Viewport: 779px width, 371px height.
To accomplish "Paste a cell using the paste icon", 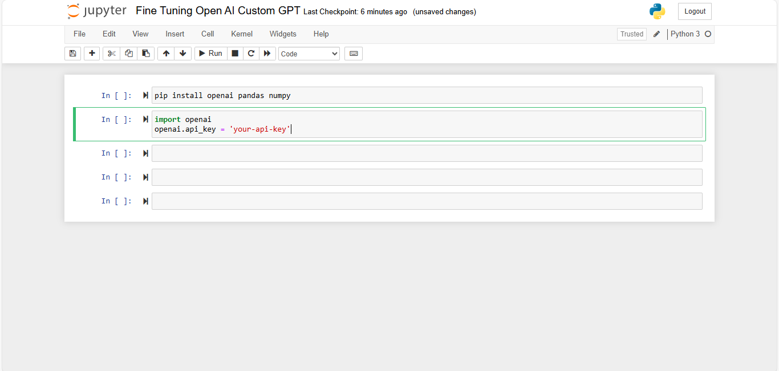I will point(145,53).
